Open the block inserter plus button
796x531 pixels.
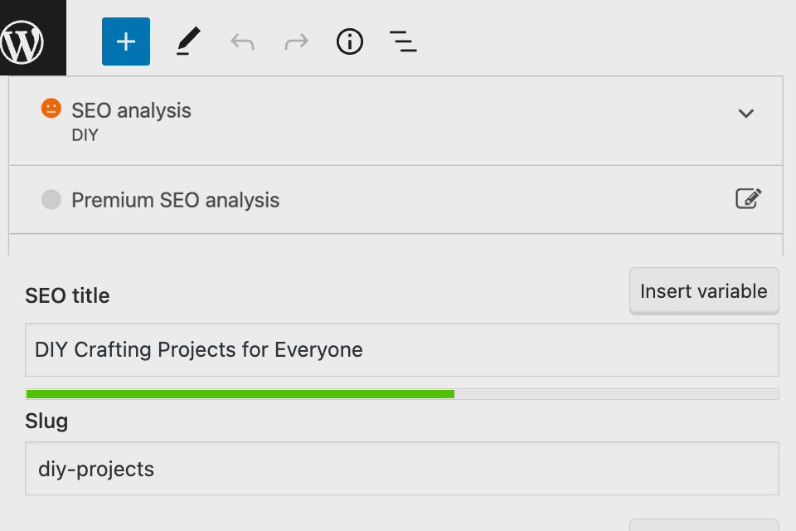pyautogui.click(x=126, y=41)
